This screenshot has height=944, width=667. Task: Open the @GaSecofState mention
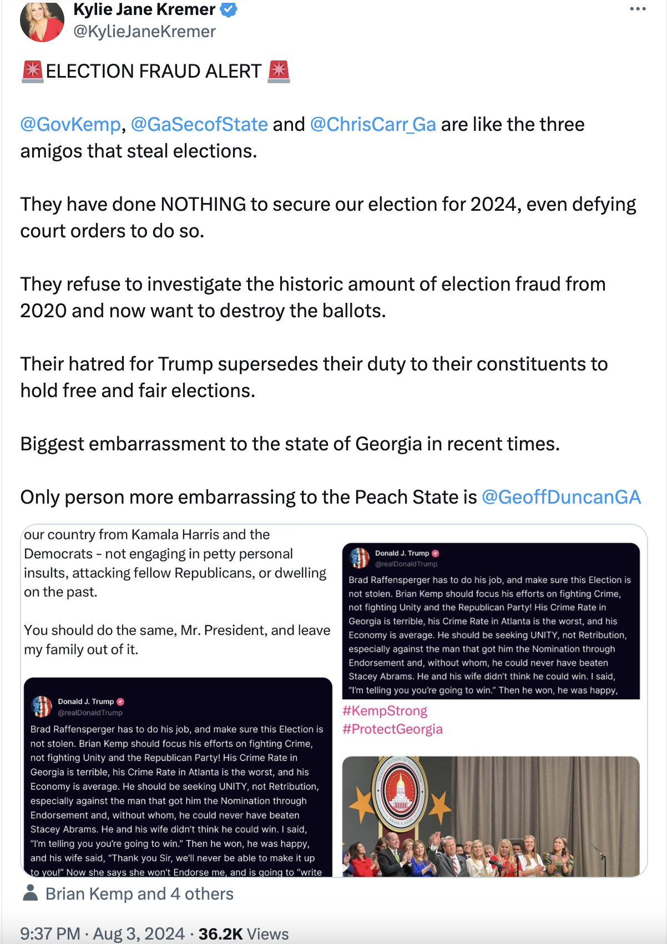click(199, 124)
